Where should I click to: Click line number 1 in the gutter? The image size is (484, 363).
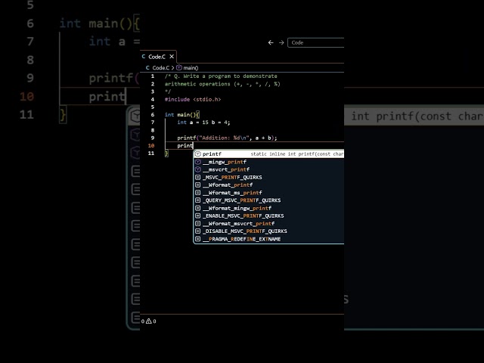pos(153,76)
